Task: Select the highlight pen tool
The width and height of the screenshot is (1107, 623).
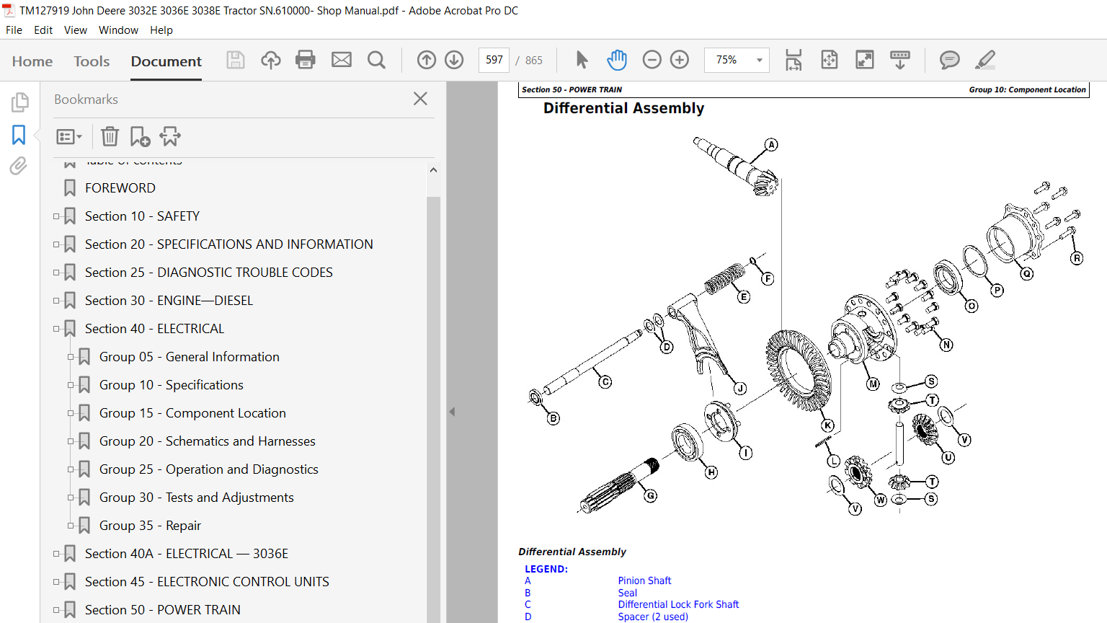Action: coord(985,60)
